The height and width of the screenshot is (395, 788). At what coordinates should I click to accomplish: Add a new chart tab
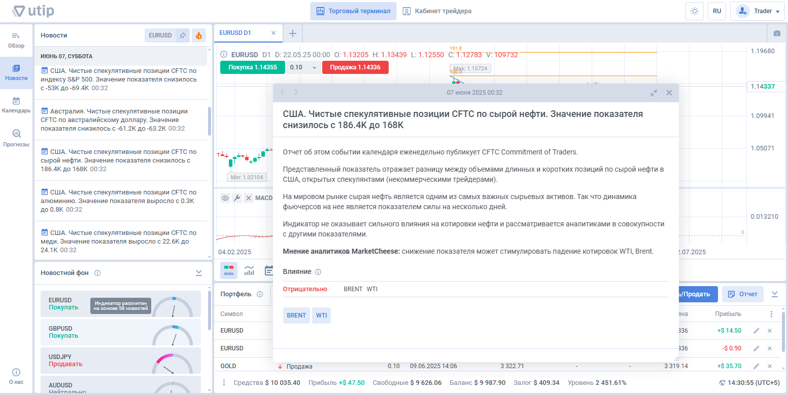(x=292, y=33)
